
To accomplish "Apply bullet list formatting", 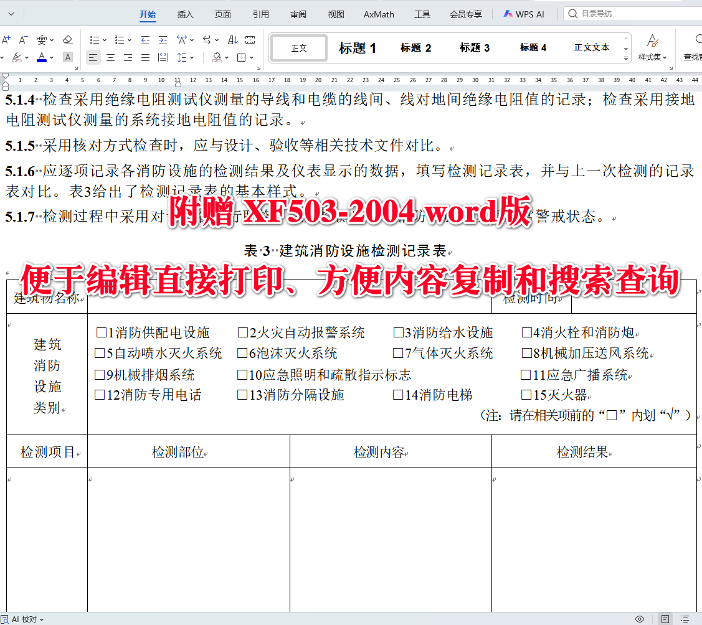I will tap(95, 40).
